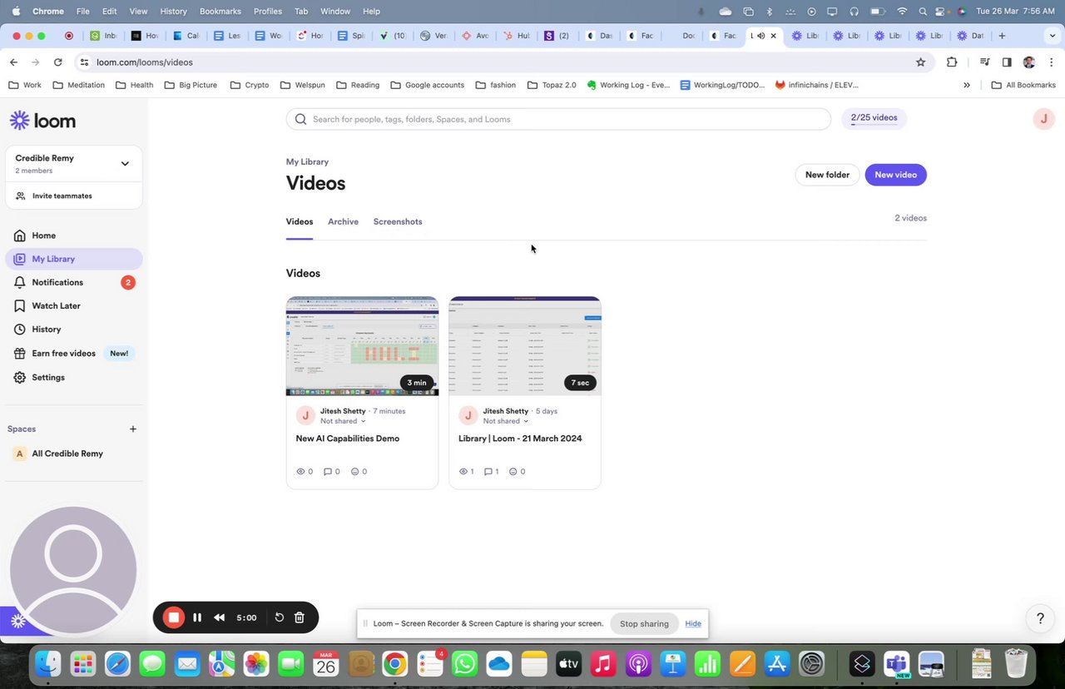Screen dimensions: 1065x689
Task: Open Watch Later in the sidebar
Action: coord(56,305)
